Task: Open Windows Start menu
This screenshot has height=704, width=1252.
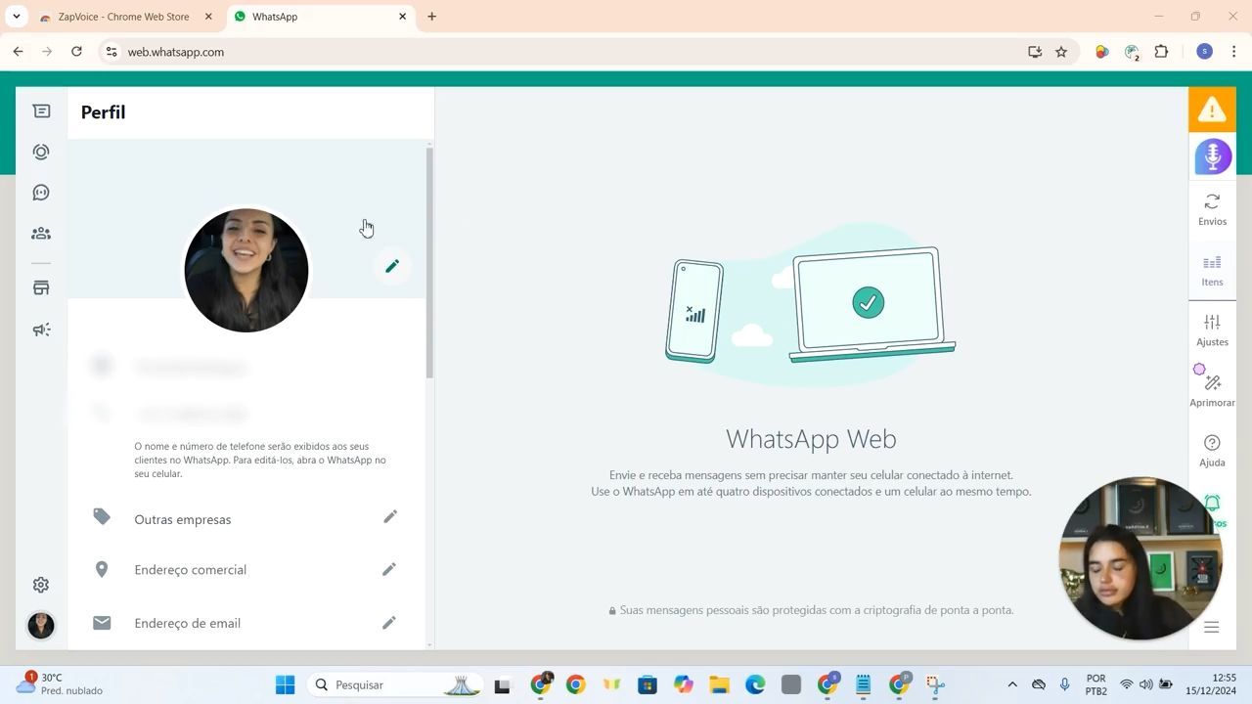Action: point(285,684)
